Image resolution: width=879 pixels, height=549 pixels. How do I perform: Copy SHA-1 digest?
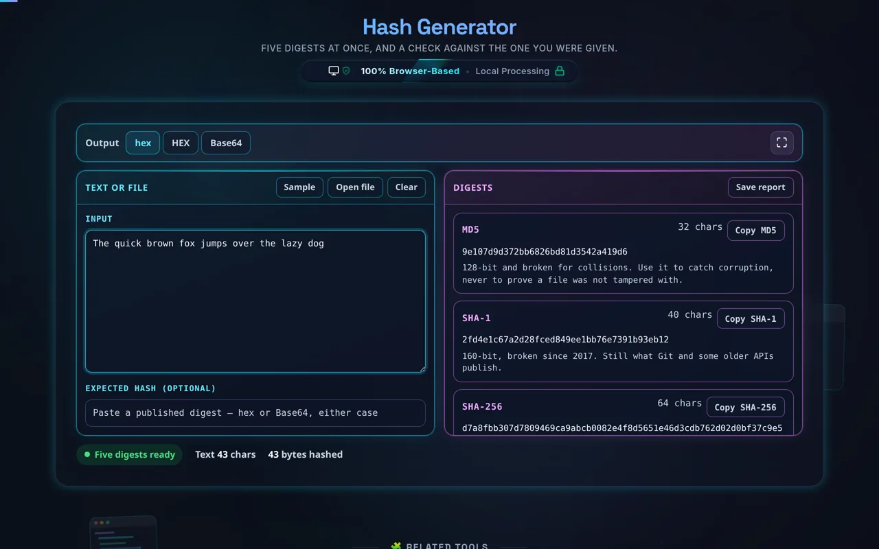click(751, 319)
